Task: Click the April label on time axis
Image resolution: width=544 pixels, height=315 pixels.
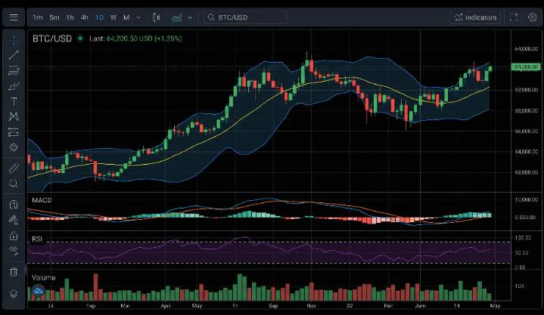Action: pos(166,306)
